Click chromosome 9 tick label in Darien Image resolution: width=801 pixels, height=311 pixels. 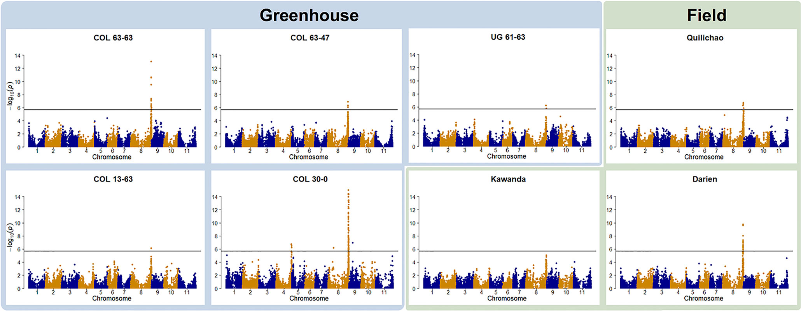(x=749, y=292)
